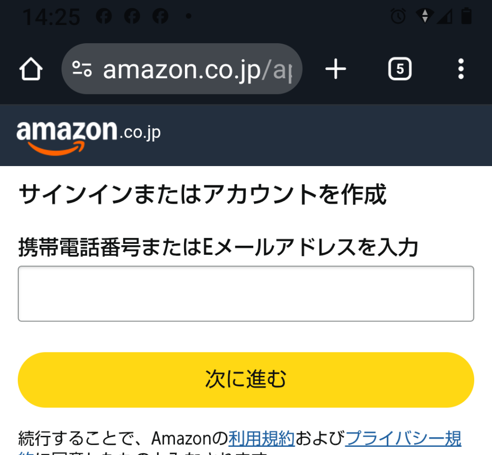Open the 利用規約 terms link
The width and height of the screenshot is (492, 455).
pos(262,438)
